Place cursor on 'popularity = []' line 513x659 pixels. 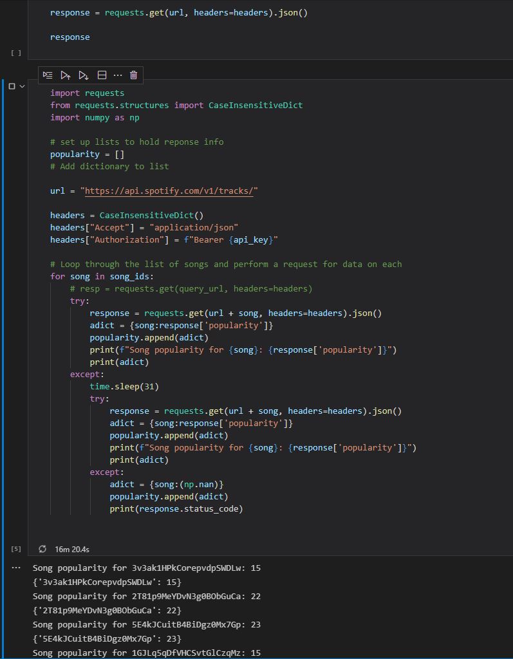tap(87, 154)
